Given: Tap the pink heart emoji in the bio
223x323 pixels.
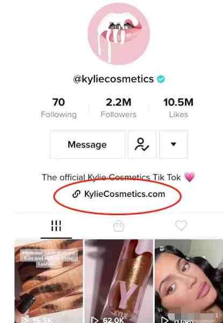Looking at the screenshot, I should (189, 177).
